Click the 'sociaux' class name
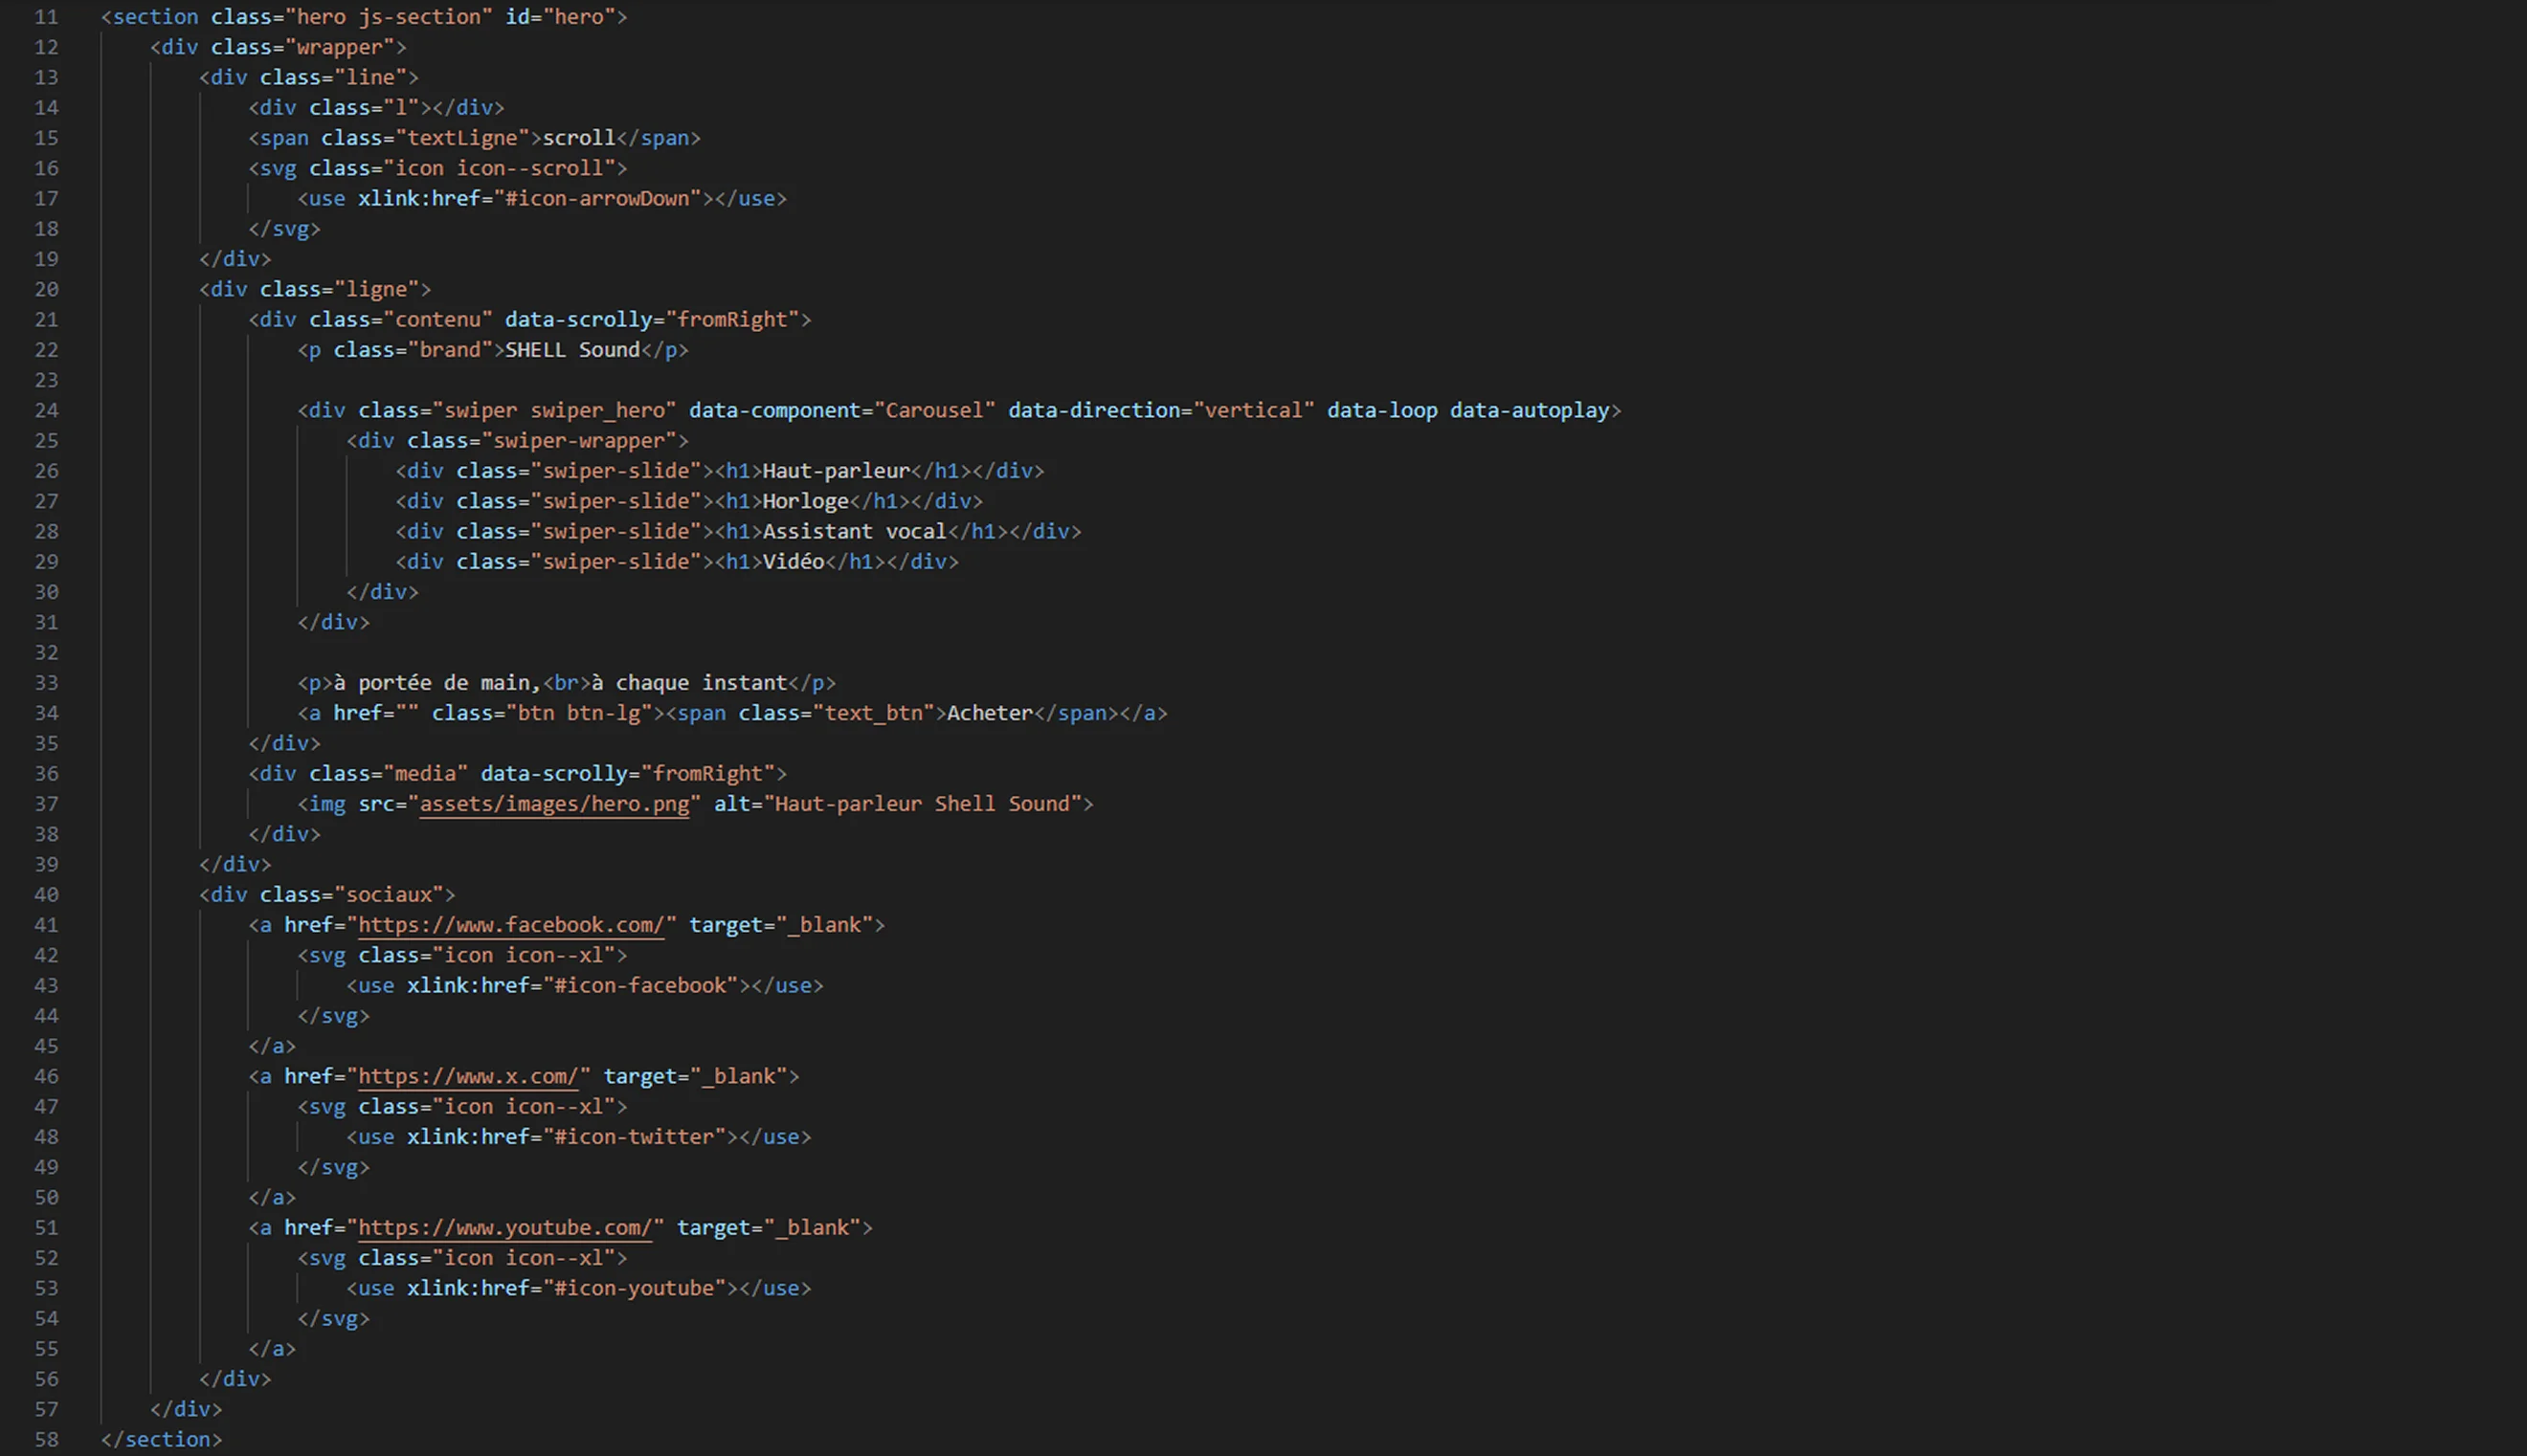2527x1456 pixels. point(389,894)
